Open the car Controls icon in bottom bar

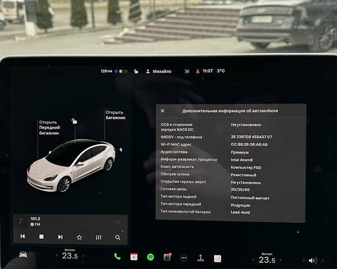[23, 254]
